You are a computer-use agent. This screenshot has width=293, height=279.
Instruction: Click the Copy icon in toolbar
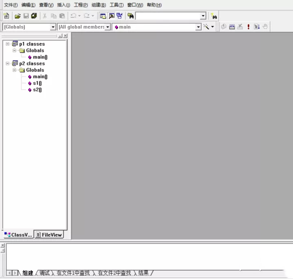point(54,16)
